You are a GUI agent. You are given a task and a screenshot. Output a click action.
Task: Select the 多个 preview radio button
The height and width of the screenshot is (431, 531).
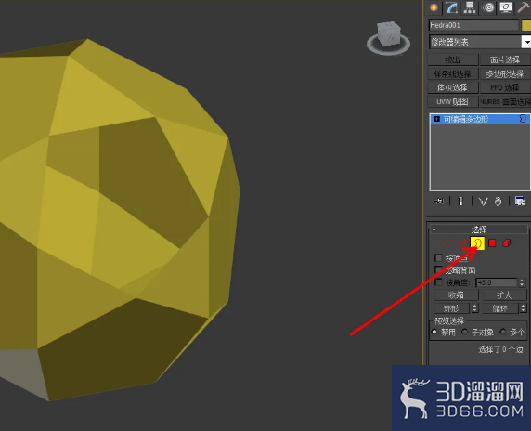(x=503, y=332)
